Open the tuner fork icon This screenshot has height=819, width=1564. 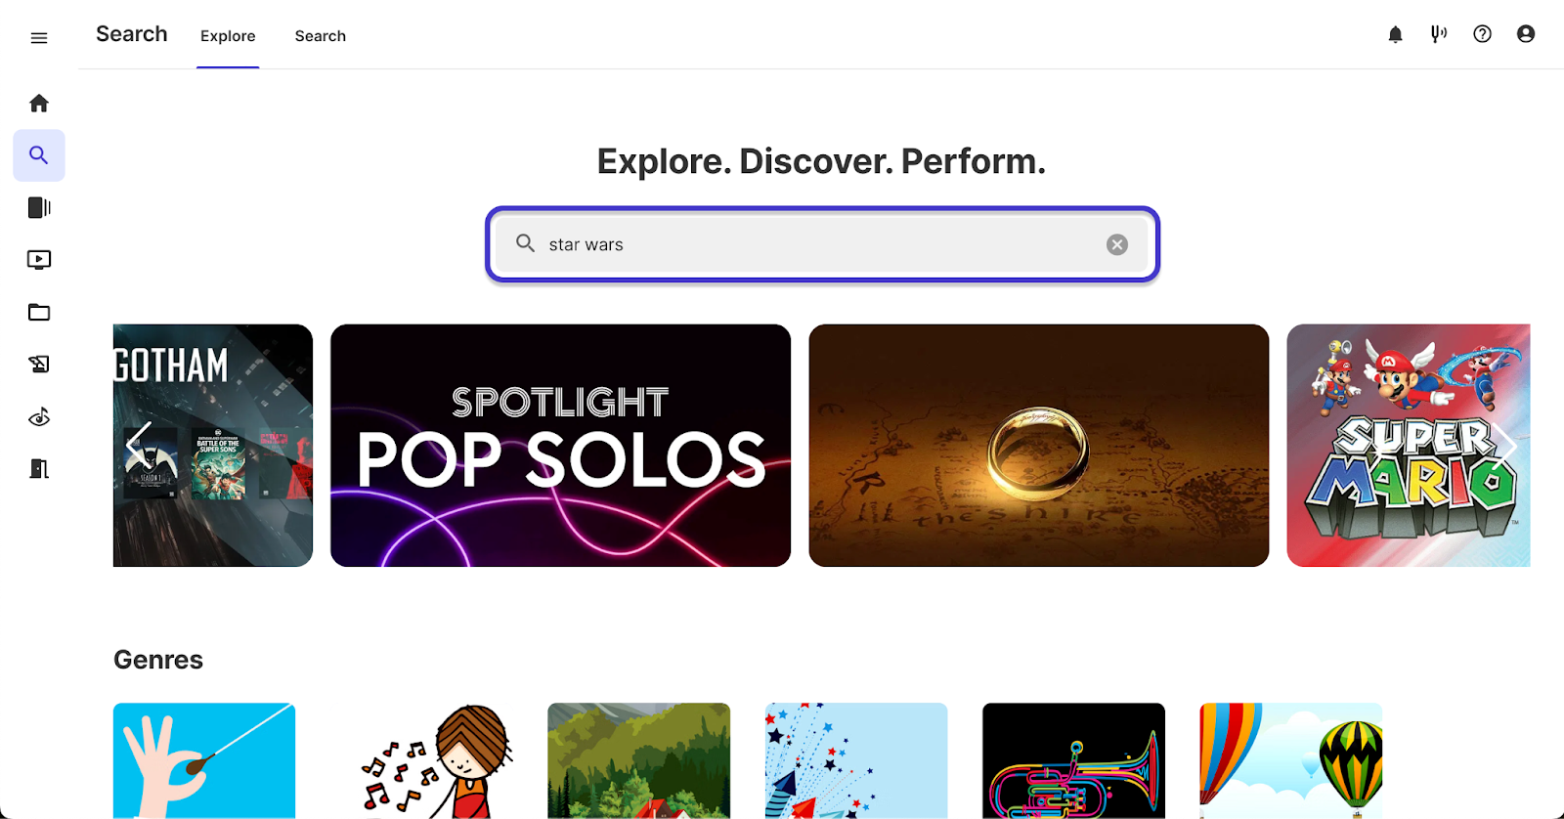[x=1439, y=34]
